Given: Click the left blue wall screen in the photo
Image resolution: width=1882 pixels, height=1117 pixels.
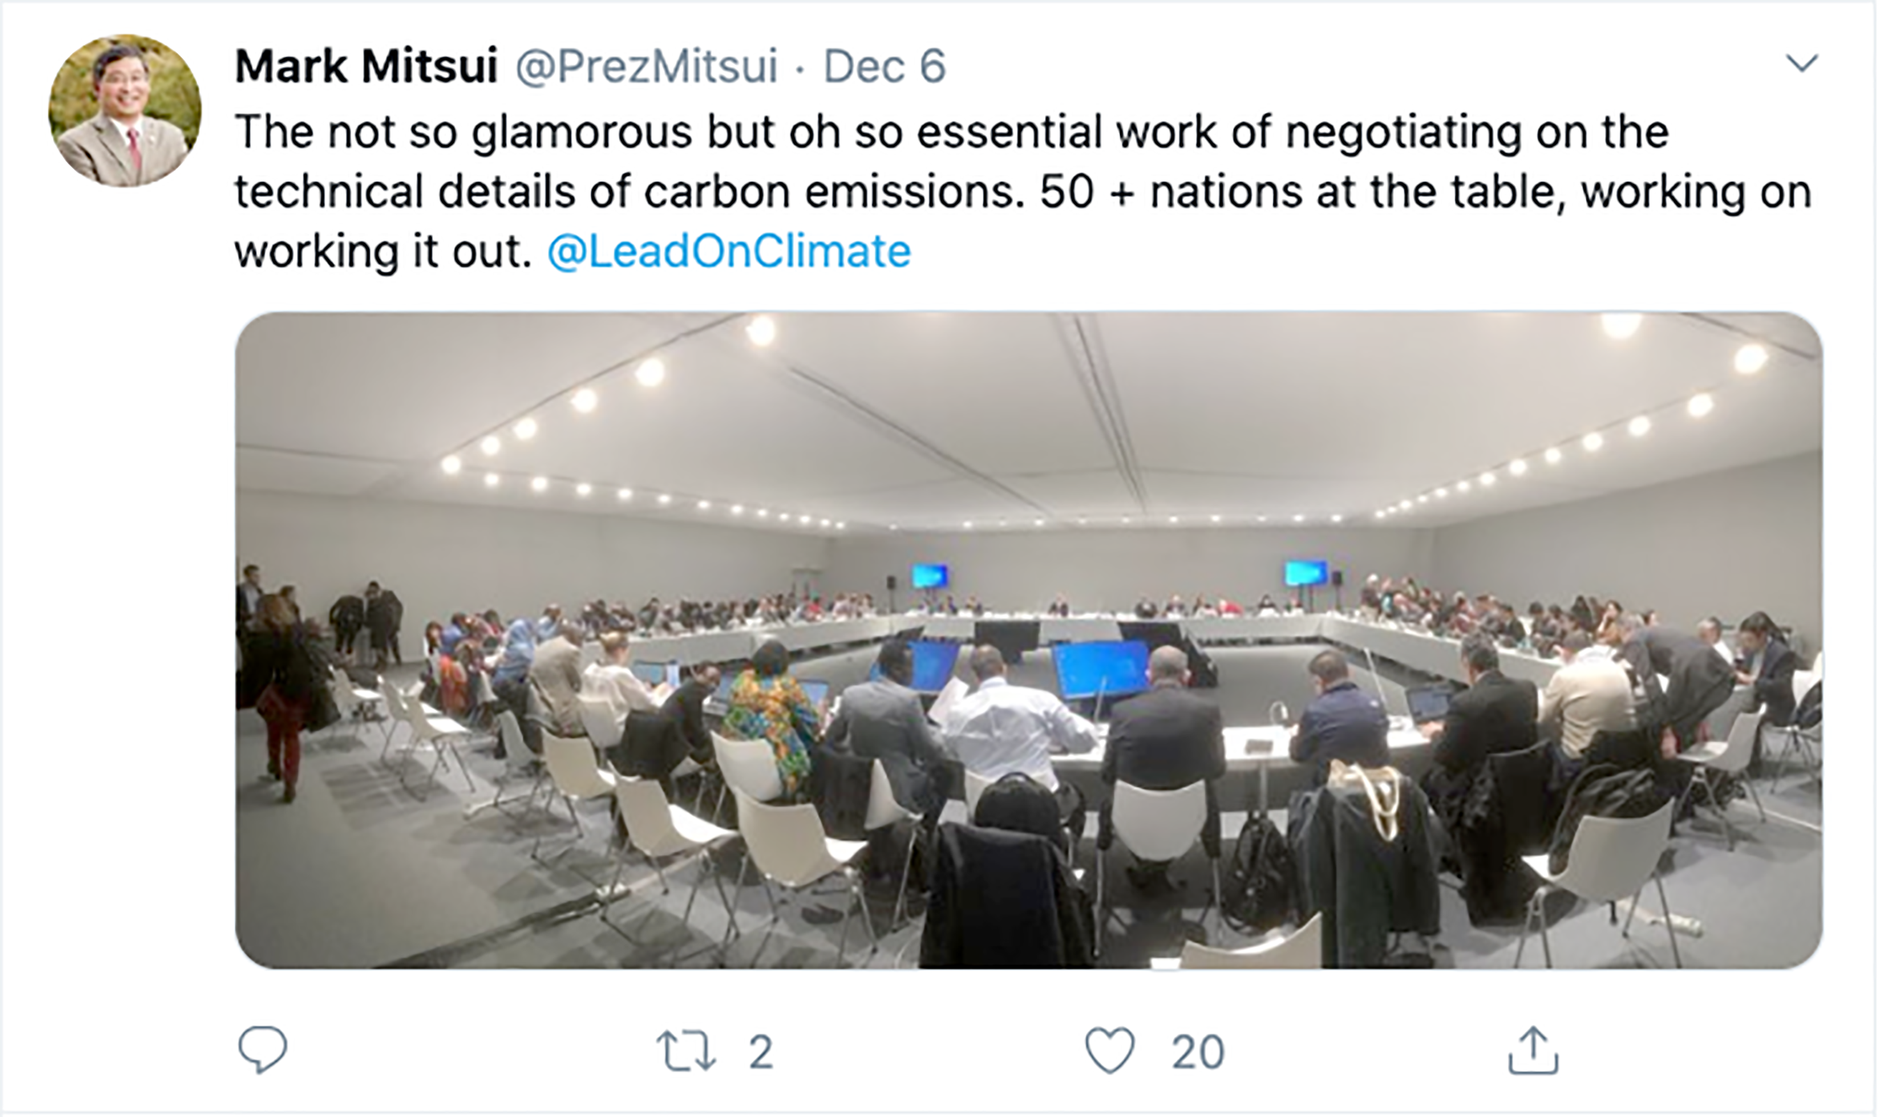Looking at the screenshot, I should coord(930,576).
